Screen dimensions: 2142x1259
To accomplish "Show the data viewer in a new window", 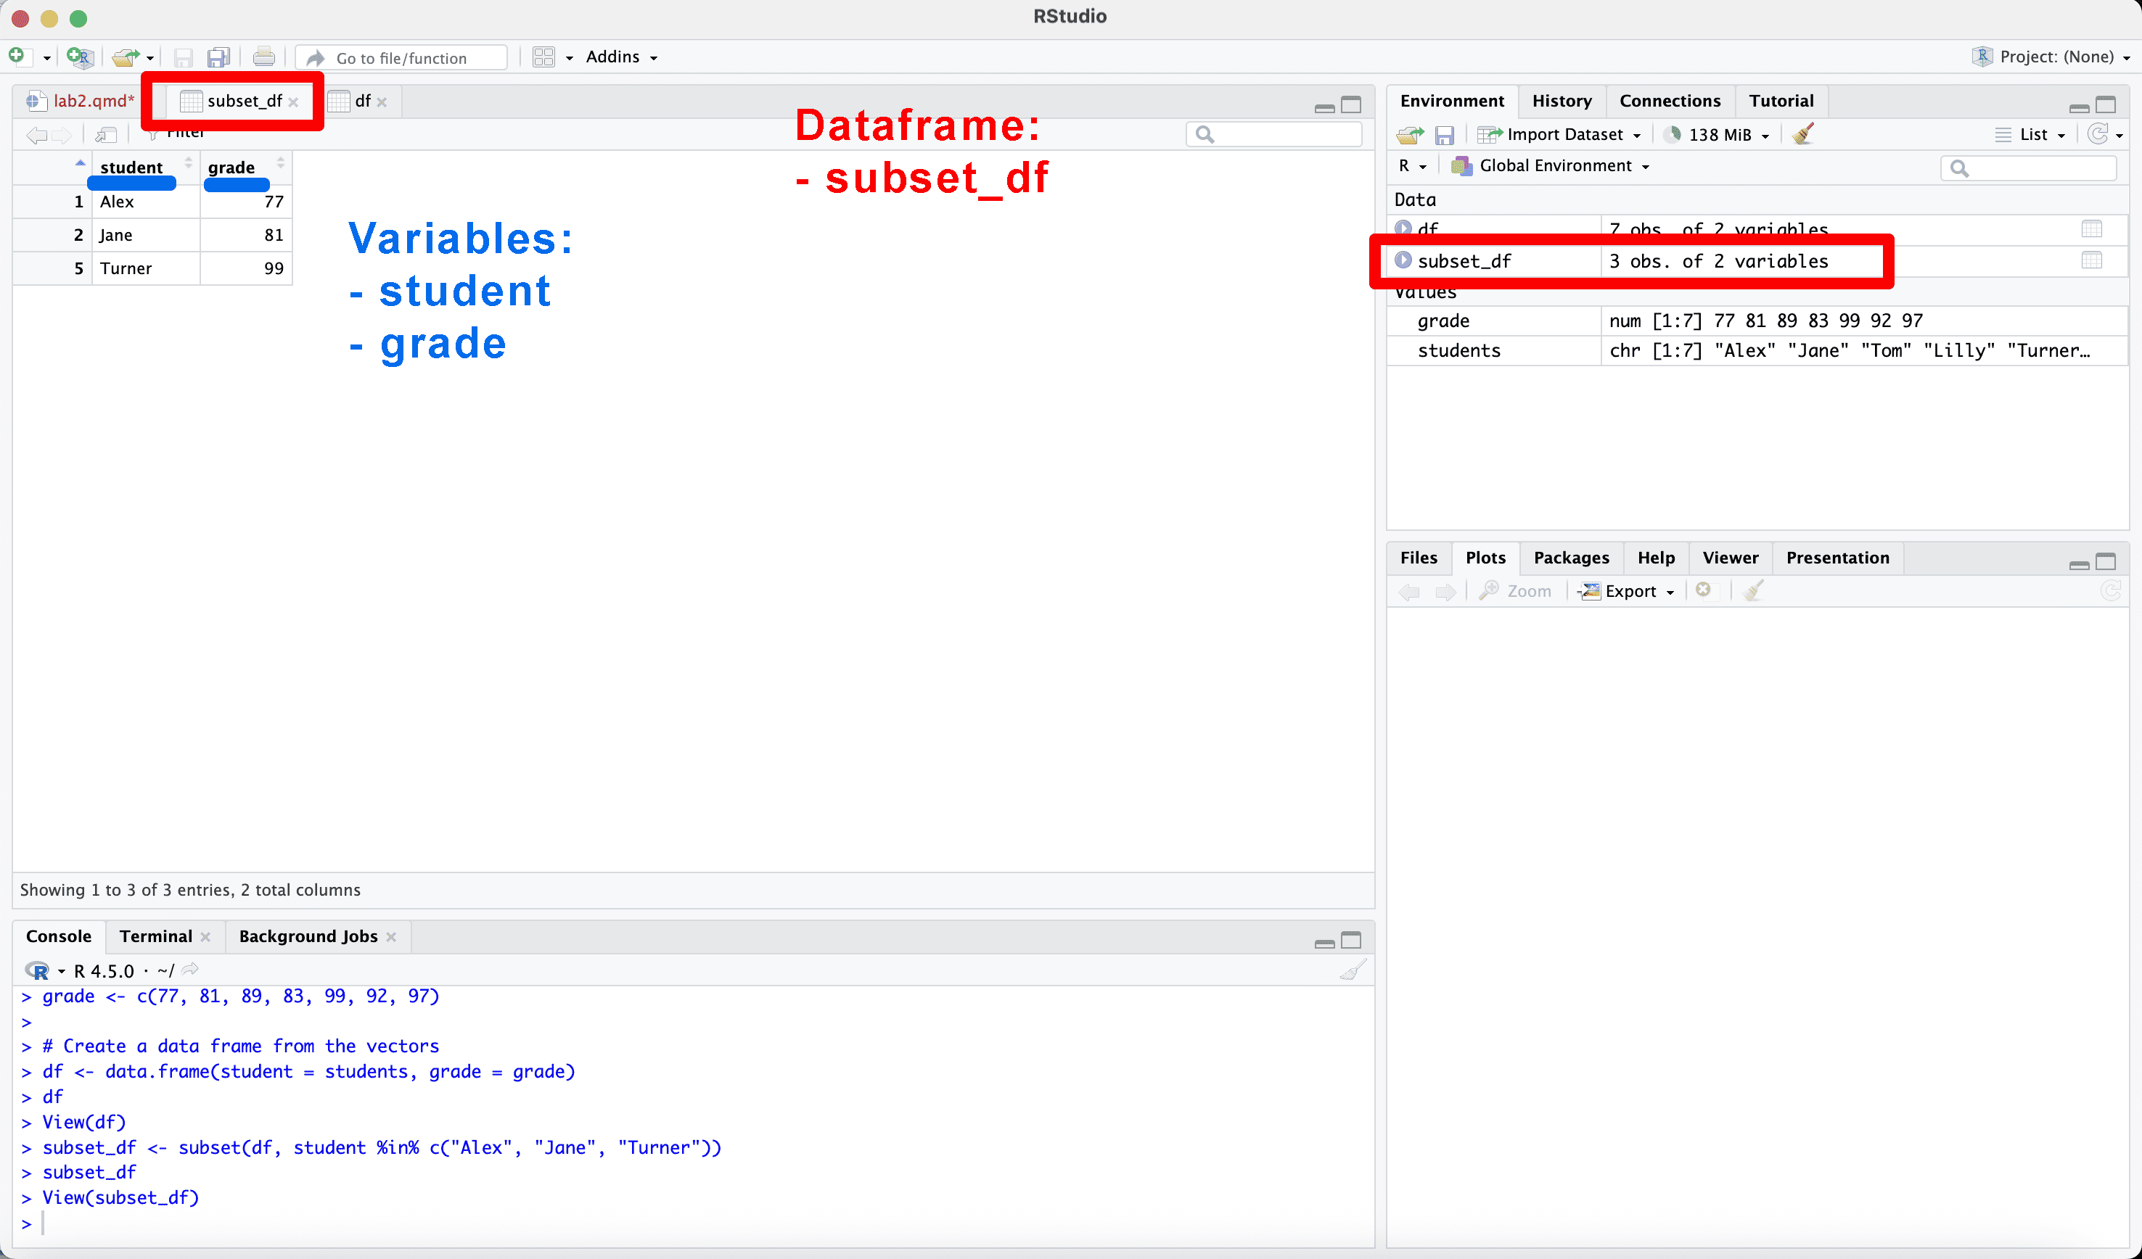I will point(105,134).
